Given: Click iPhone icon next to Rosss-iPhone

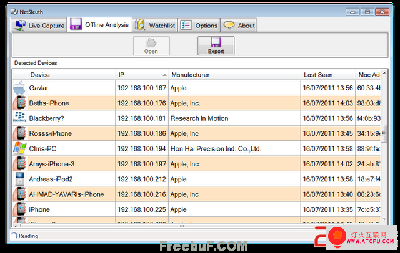Looking at the screenshot, I should 19,133.
